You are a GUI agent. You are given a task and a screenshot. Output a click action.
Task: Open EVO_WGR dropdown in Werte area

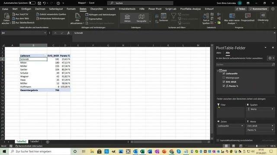tap(272, 126)
